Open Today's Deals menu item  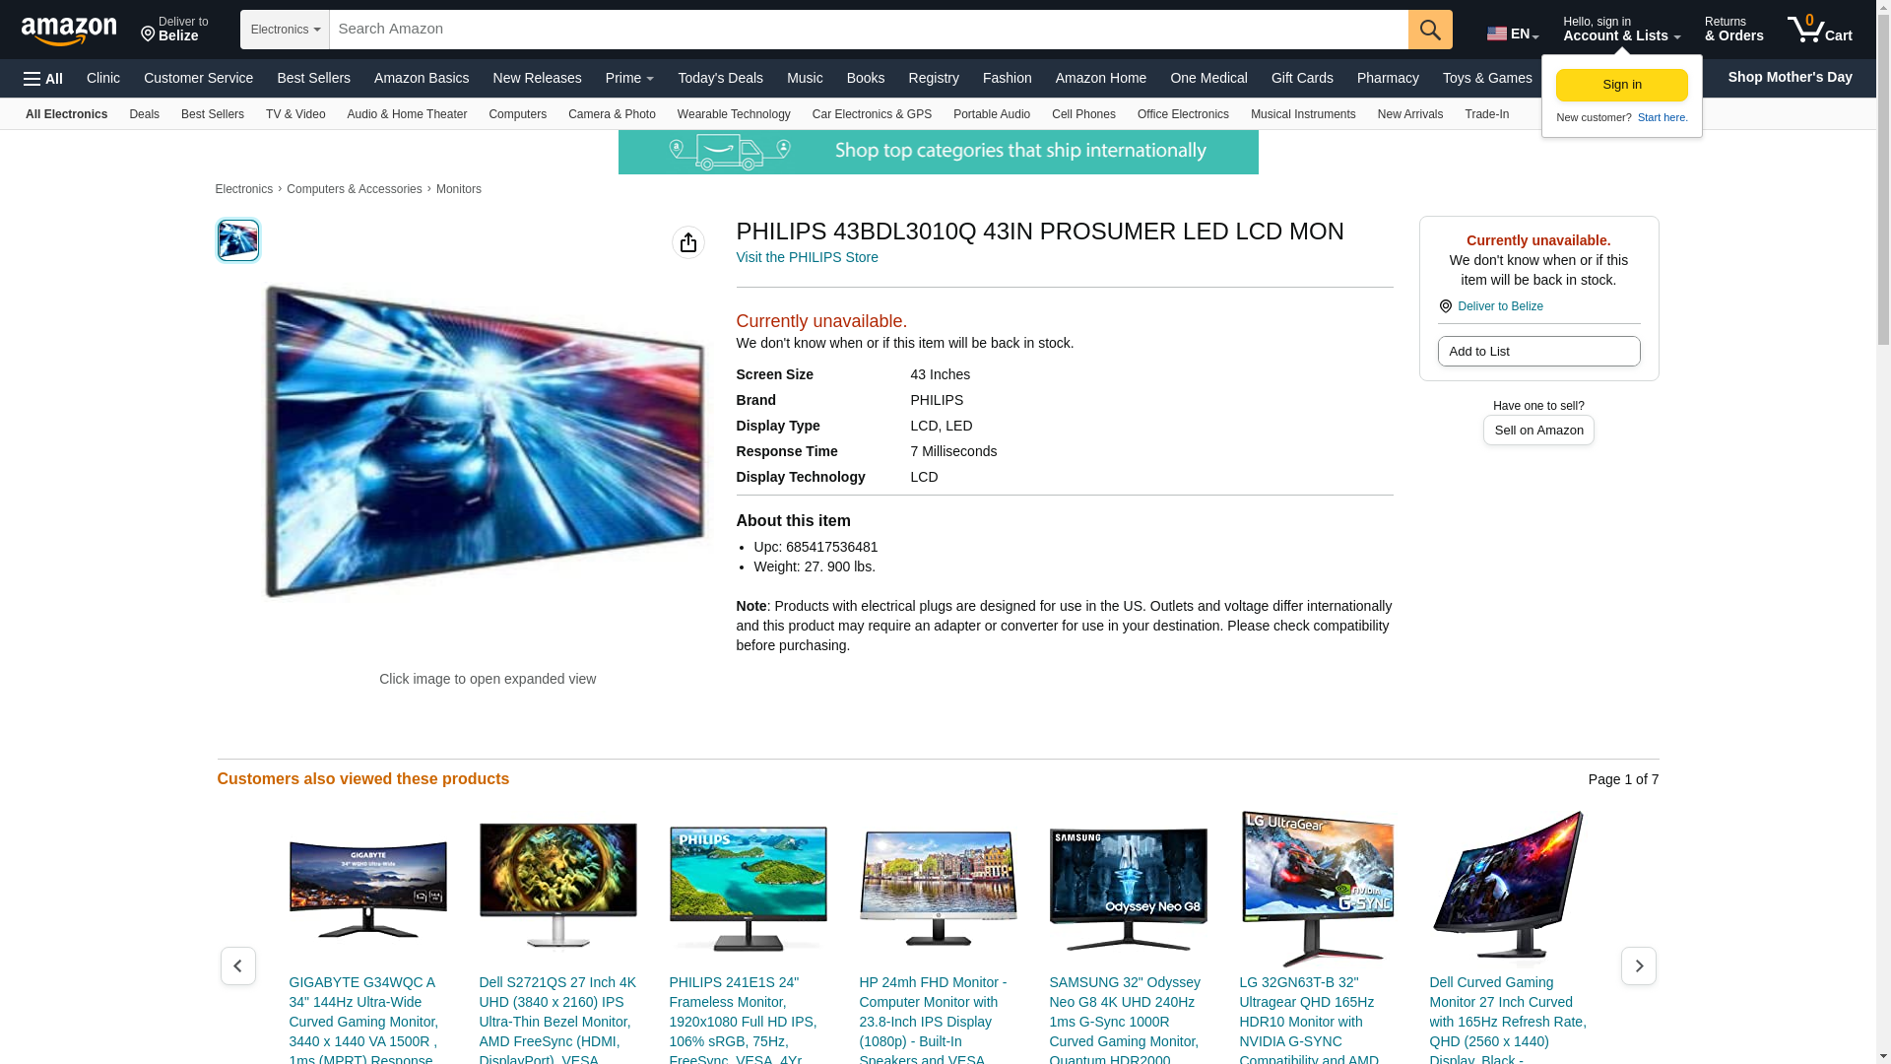pos(720,78)
